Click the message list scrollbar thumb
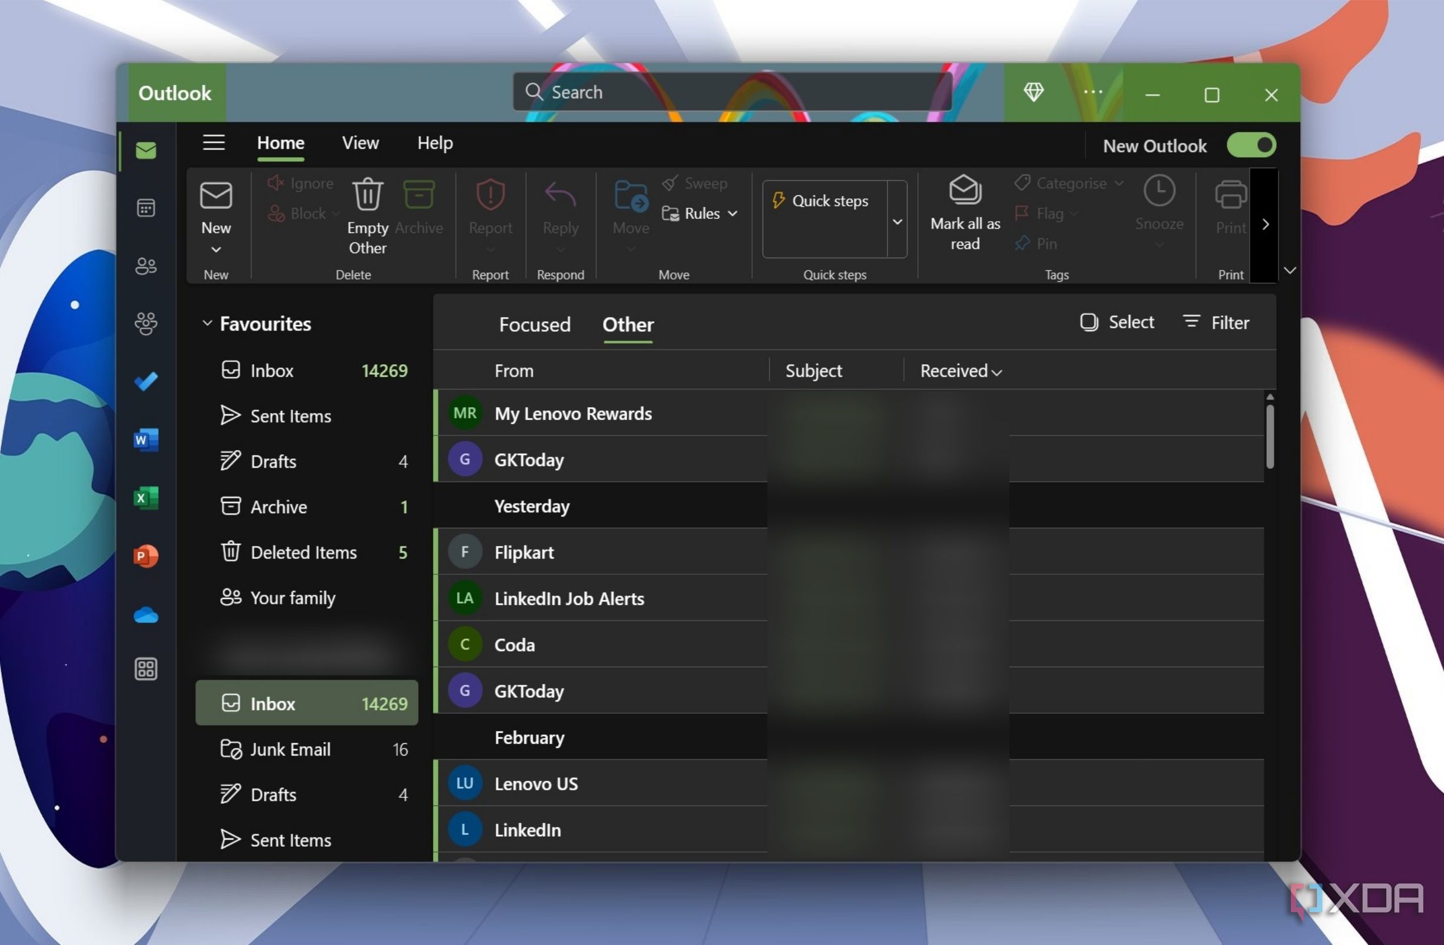Image resolution: width=1444 pixels, height=945 pixels. point(1269,437)
